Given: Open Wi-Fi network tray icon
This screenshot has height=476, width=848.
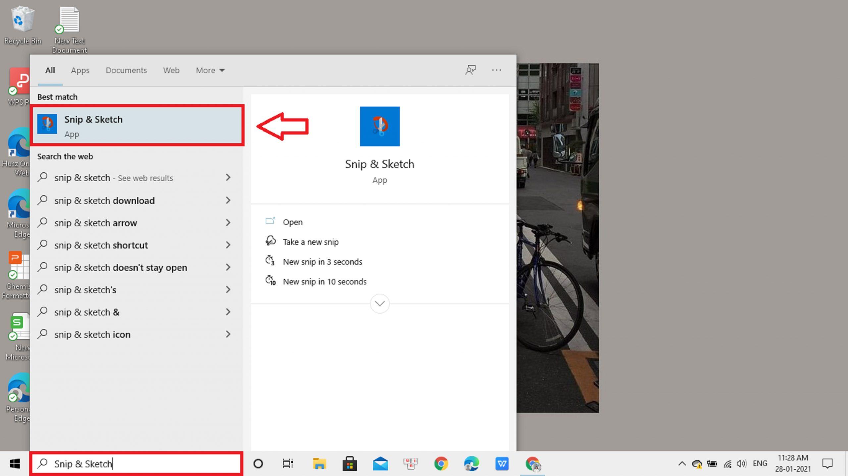Looking at the screenshot, I should (x=727, y=464).
